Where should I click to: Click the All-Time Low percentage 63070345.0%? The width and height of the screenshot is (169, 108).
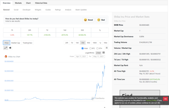(x=155, y=79)
